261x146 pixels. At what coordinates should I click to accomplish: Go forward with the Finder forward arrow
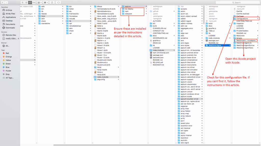click(6, 3)
